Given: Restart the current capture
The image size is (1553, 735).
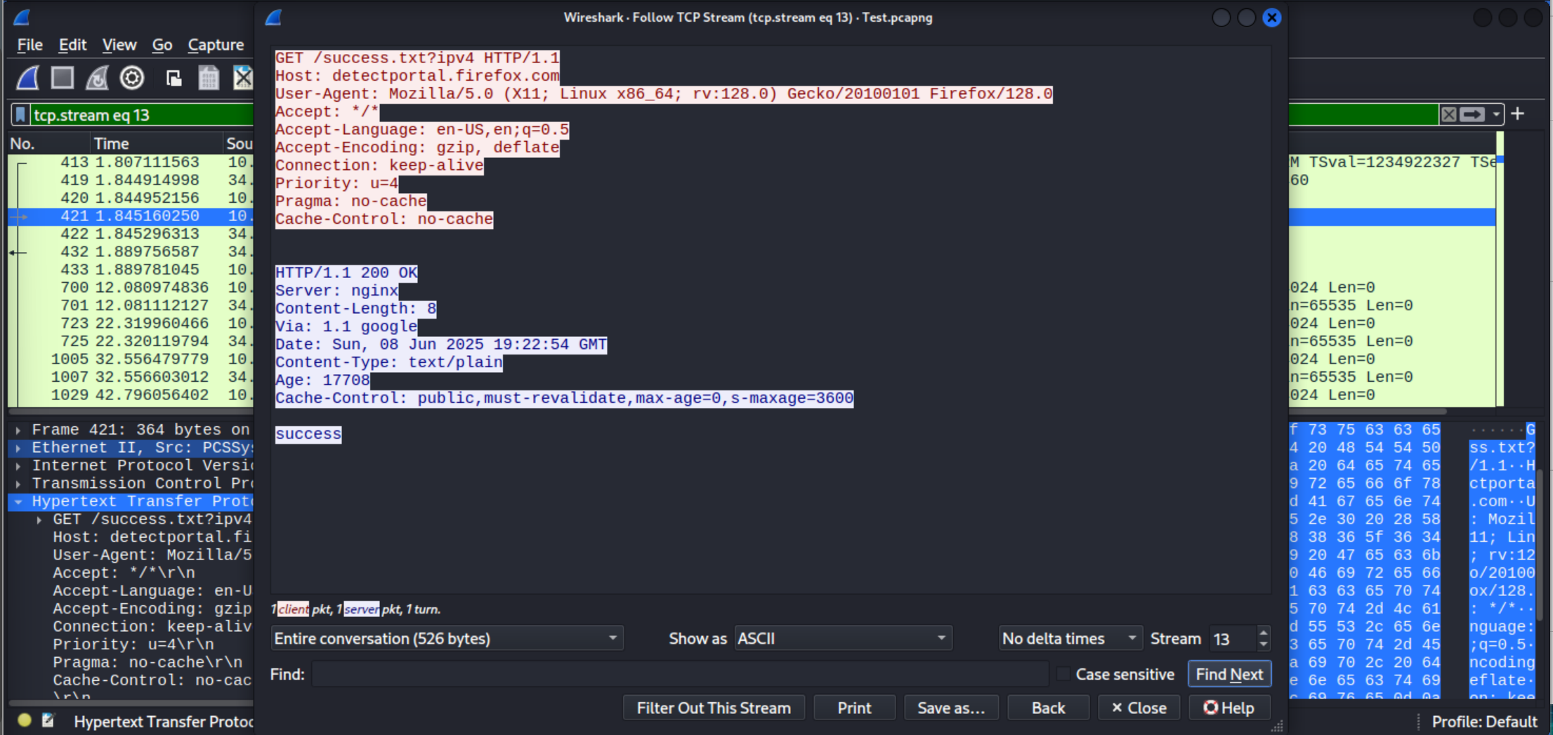Looking at the screenshot, I should point(97,78).
